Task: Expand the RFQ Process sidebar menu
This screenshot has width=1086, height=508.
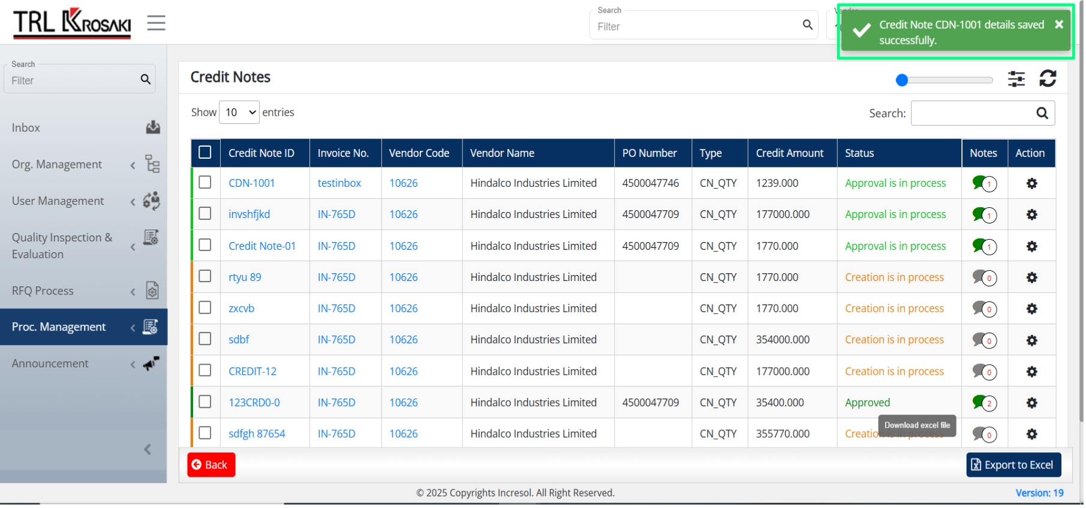Action: pos(83,291)
